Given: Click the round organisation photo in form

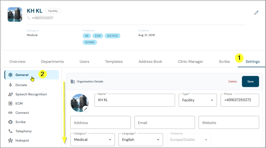Looking at the screenshot, I should point(79,103).
